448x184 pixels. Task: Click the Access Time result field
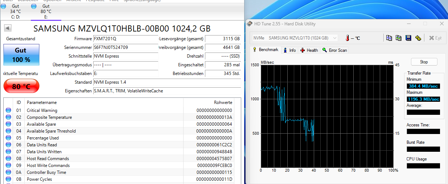point(423,131)
